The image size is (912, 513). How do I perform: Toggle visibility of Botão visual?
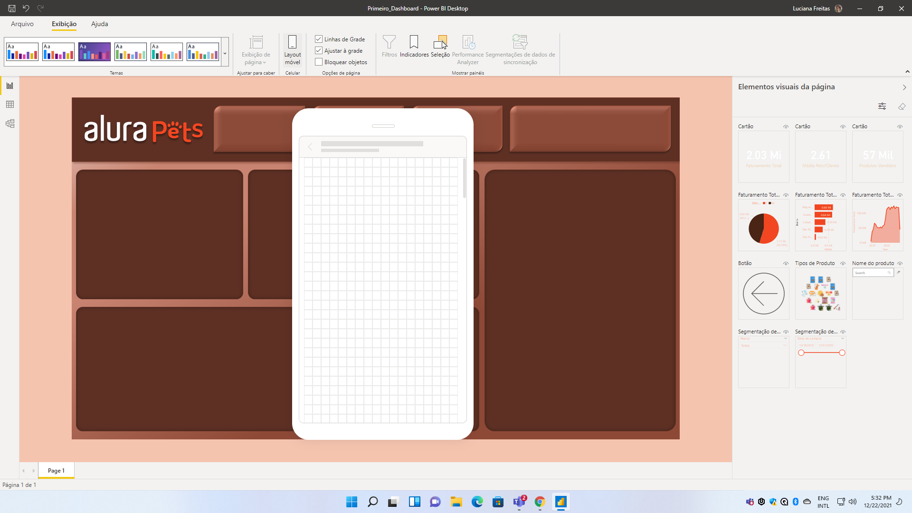pos(786,264)
